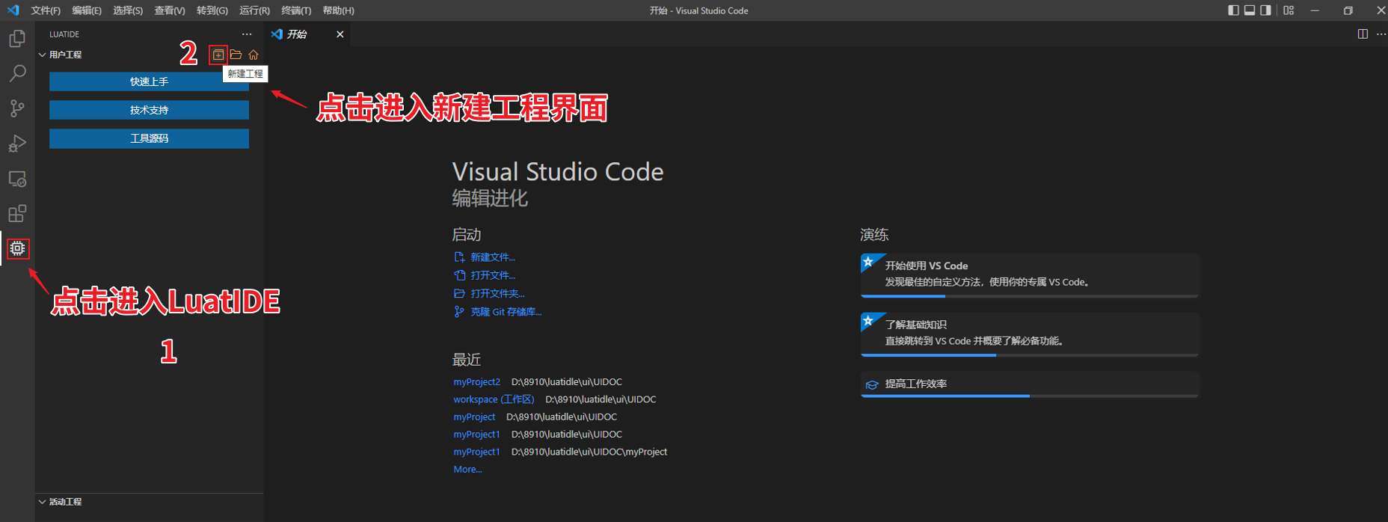Open the 开始使用 VS Code walkthrough
The image size is (1388, 522).
click(1030, 274)
